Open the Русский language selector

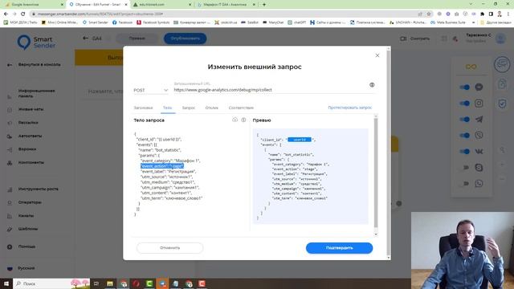pyautogui.click(x=27, y=268)
